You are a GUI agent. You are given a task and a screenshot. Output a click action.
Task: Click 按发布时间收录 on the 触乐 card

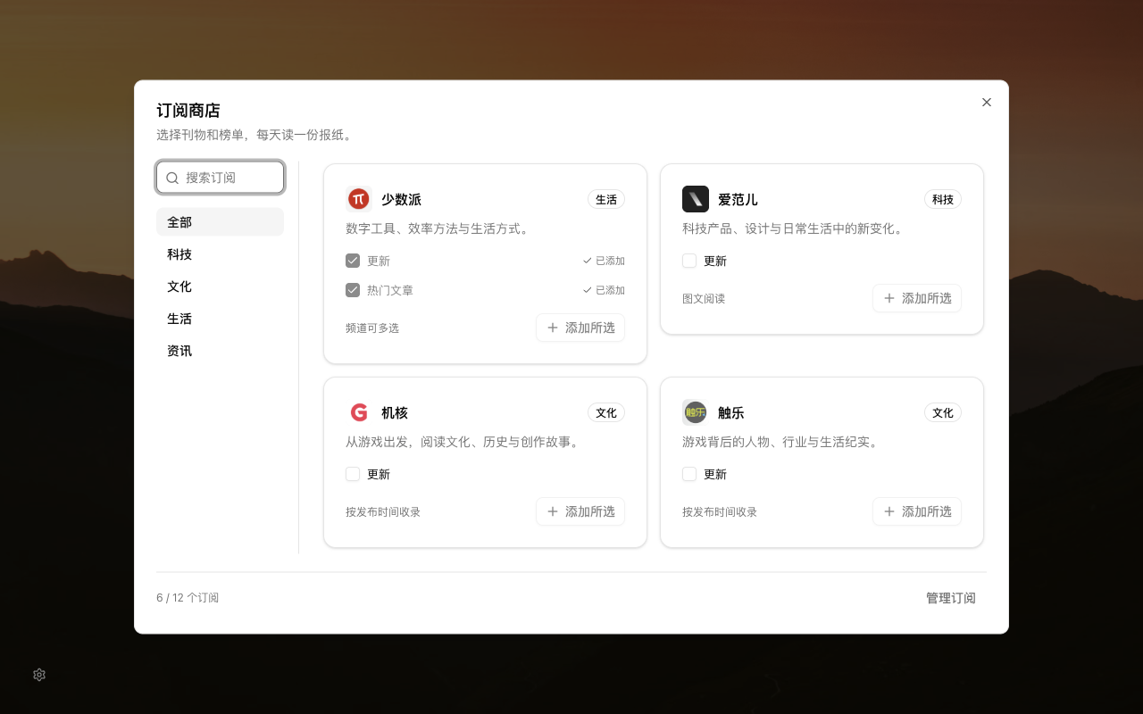(720, 511)
